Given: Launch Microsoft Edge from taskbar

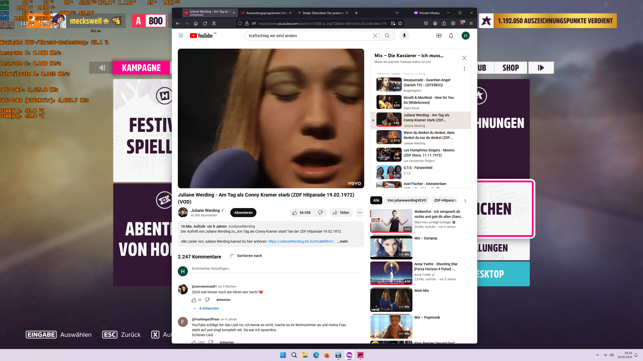Looking at the screenshot, I should click(316, 355).
